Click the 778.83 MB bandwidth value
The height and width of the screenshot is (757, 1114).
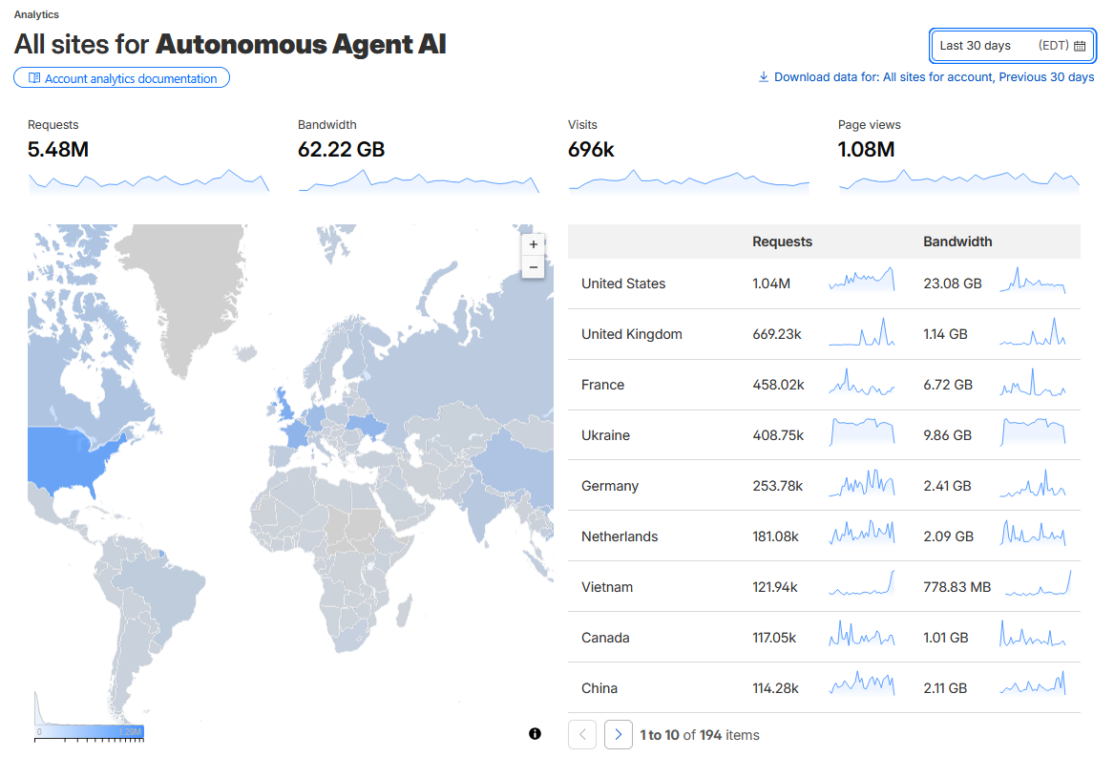click(957, 587)
